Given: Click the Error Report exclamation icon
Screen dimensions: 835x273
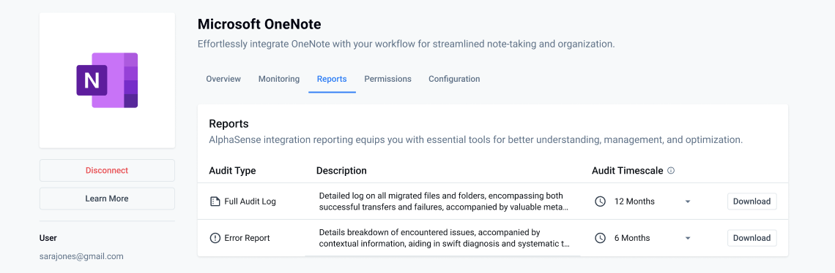Looking at the screenshot, I should coord(215,238).
